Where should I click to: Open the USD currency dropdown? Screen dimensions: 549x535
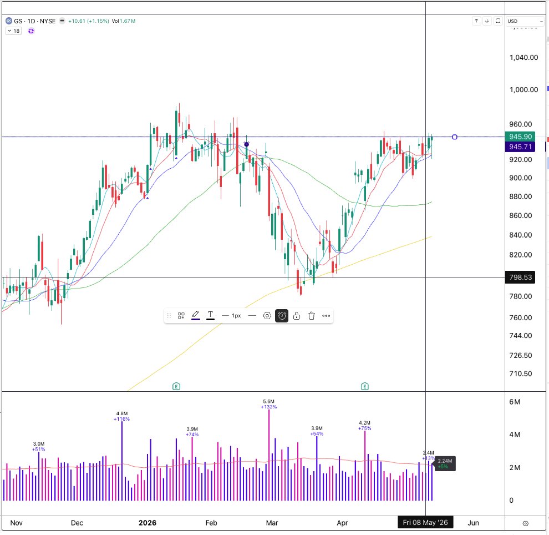pos(525,21)
